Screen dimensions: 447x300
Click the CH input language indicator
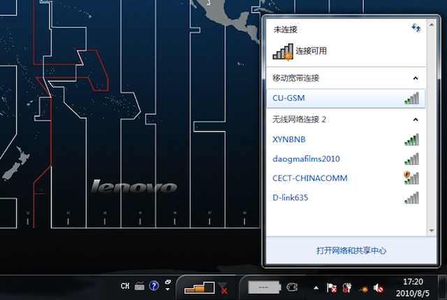(x=125, y=286)
